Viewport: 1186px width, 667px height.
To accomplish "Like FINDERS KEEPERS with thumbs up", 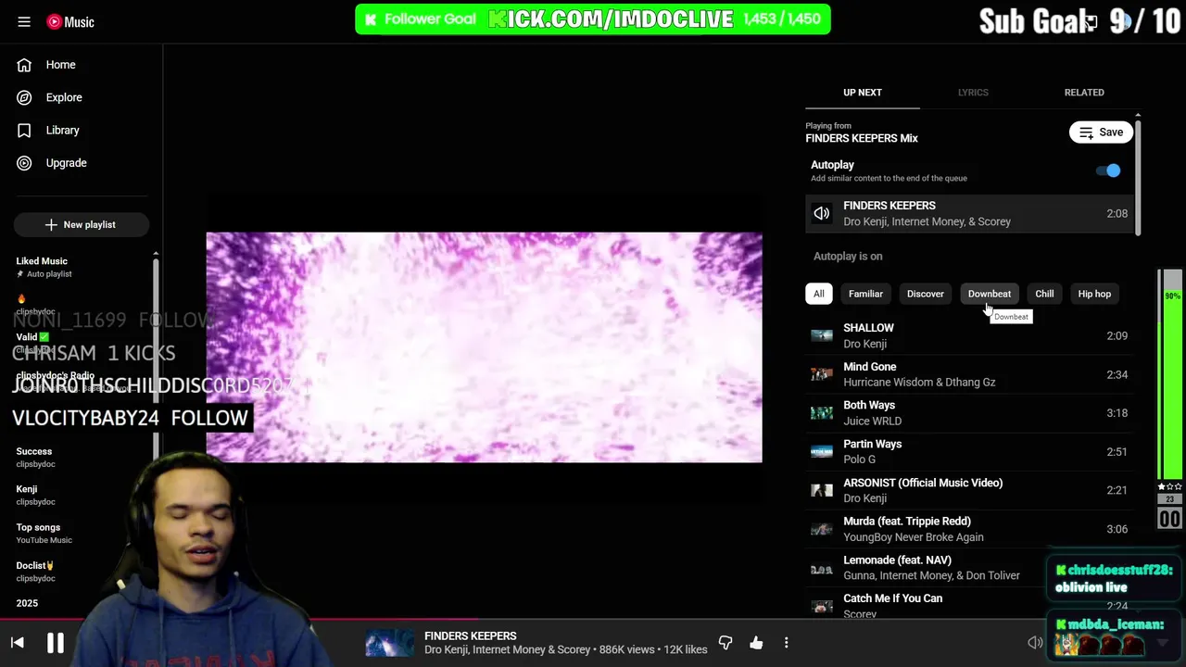I will pyautogui.click(x=756, y=642).
